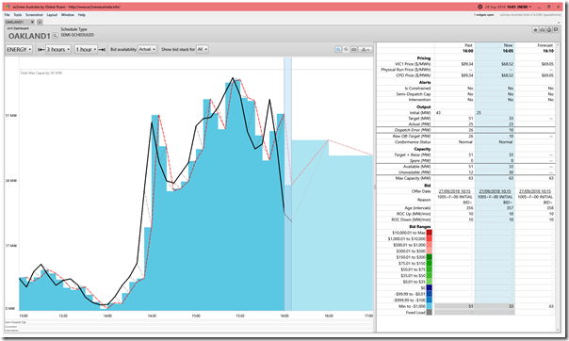Click the Conformance Status row label
This screenshot has width=569, height=341.
pos(413,142)
